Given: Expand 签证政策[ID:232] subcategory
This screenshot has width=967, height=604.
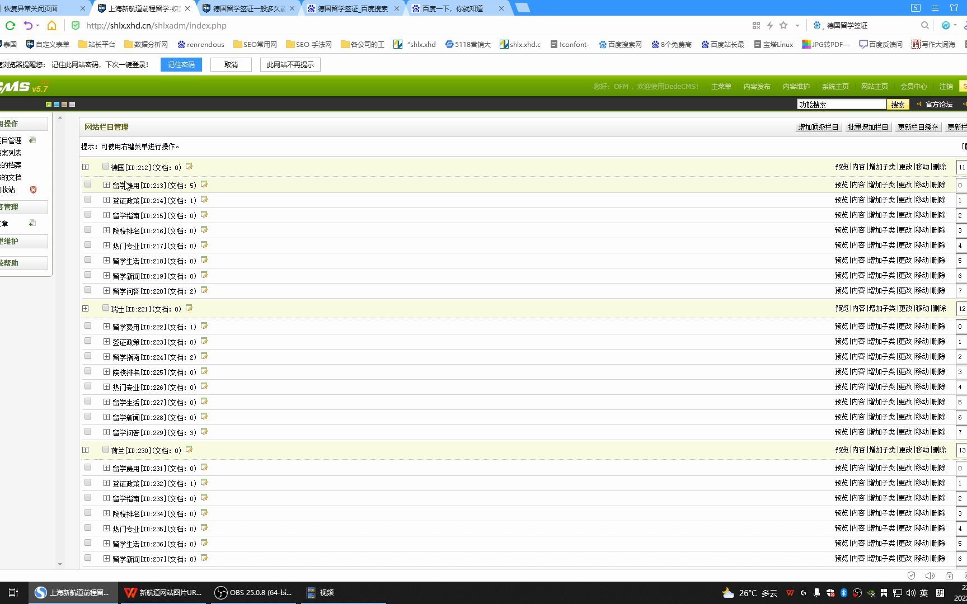Looking at the screenshot, I should pos(106,483).
